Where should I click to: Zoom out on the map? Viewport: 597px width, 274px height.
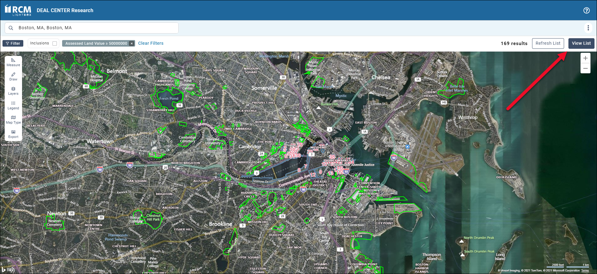click(585, 68)
